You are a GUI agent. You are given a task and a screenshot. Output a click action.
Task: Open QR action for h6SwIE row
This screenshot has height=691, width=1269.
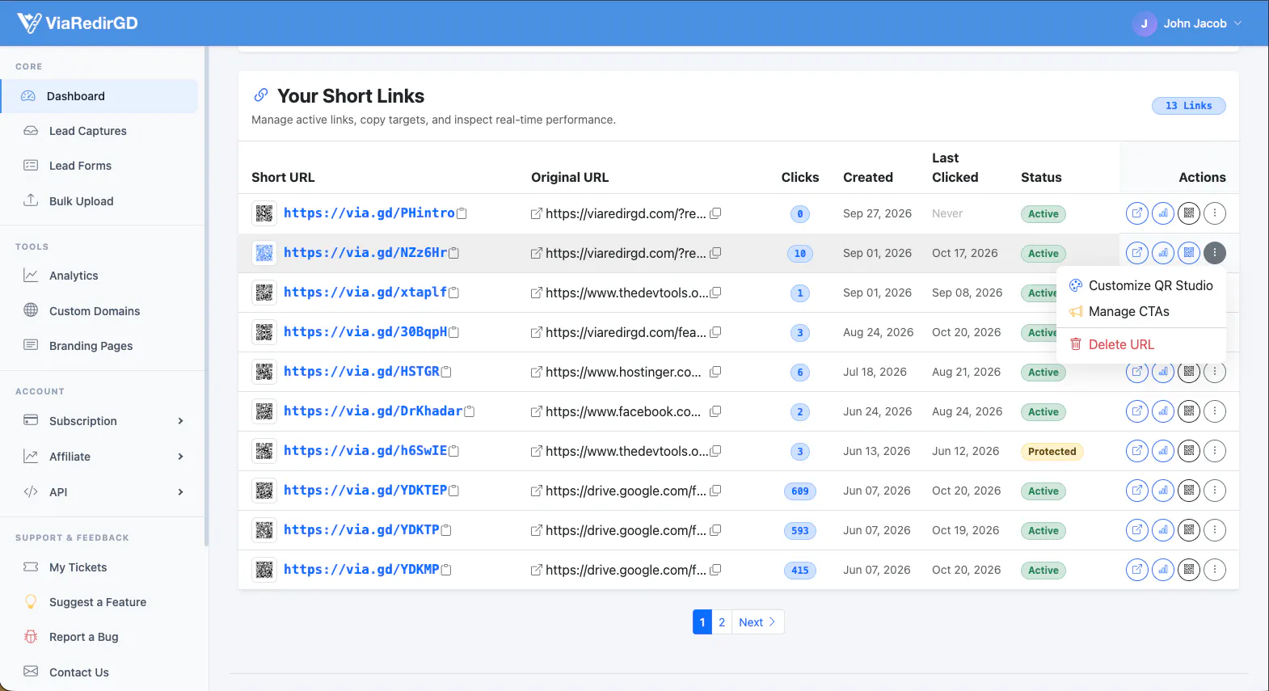pos(1189,451)
